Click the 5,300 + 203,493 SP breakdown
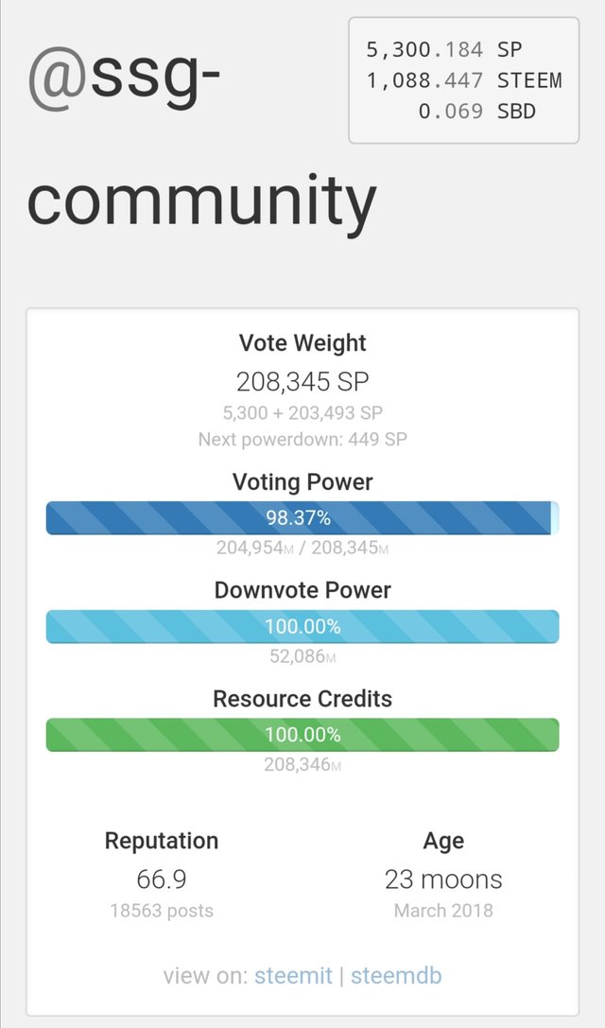This screenshot has width=605, height=1028. click(302, 412)
